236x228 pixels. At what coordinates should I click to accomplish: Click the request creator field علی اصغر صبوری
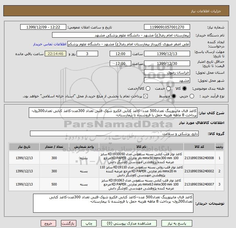coord(129,44)
